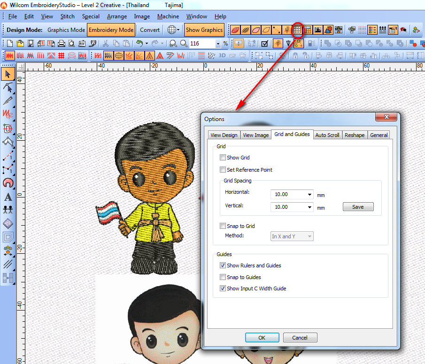This screenshot has width=425, height=364.
Task: Expand the globe icon dropdown
Action: [178, 30]
